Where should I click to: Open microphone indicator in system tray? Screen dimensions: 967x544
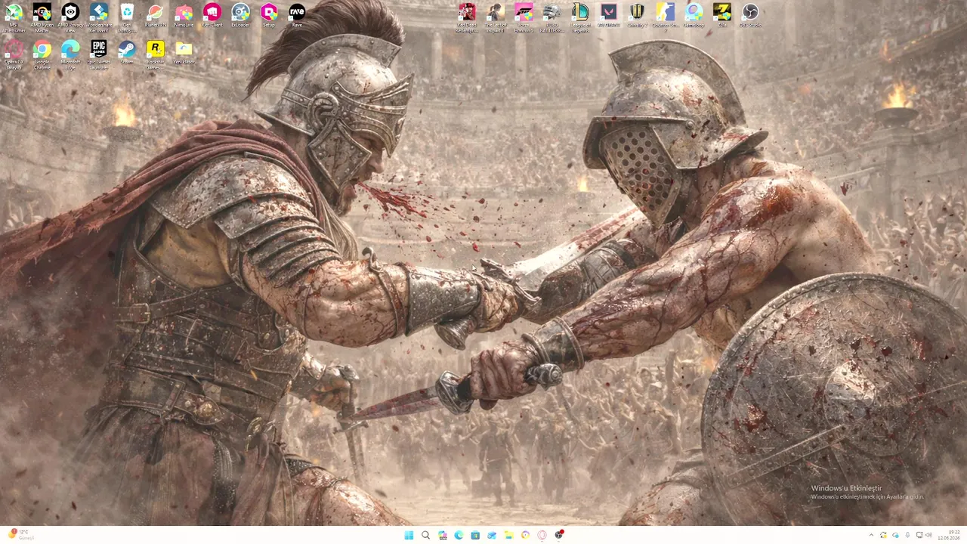[907, 535]
